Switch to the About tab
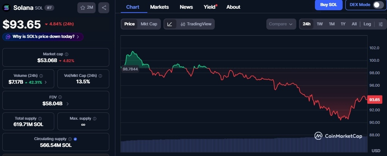 pyautogui.click(x=233, y=7)
